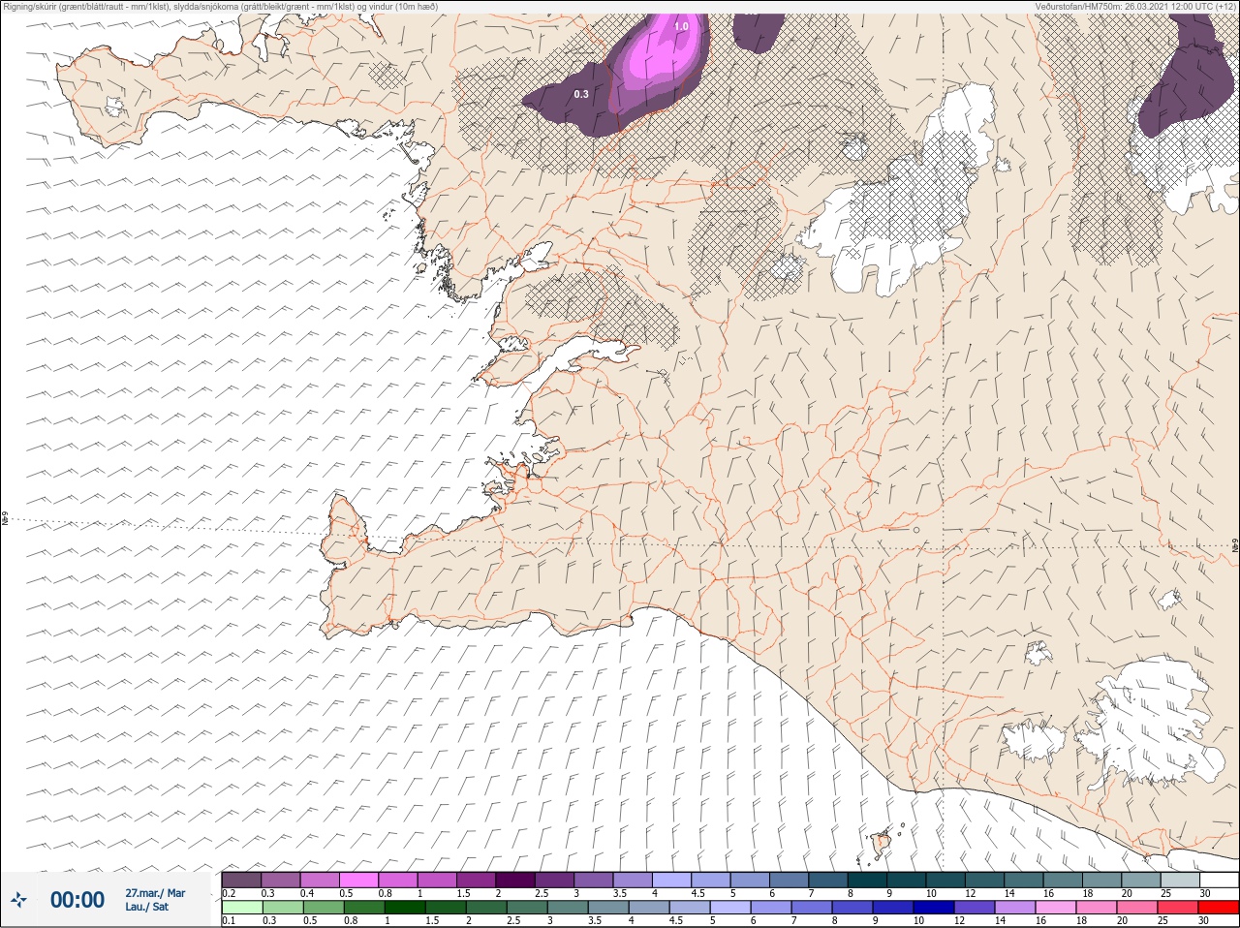Pick the lower scale dark green swatch between 1 and 1.5
This screenshot has height=928, width=1240.
(405, 908)
